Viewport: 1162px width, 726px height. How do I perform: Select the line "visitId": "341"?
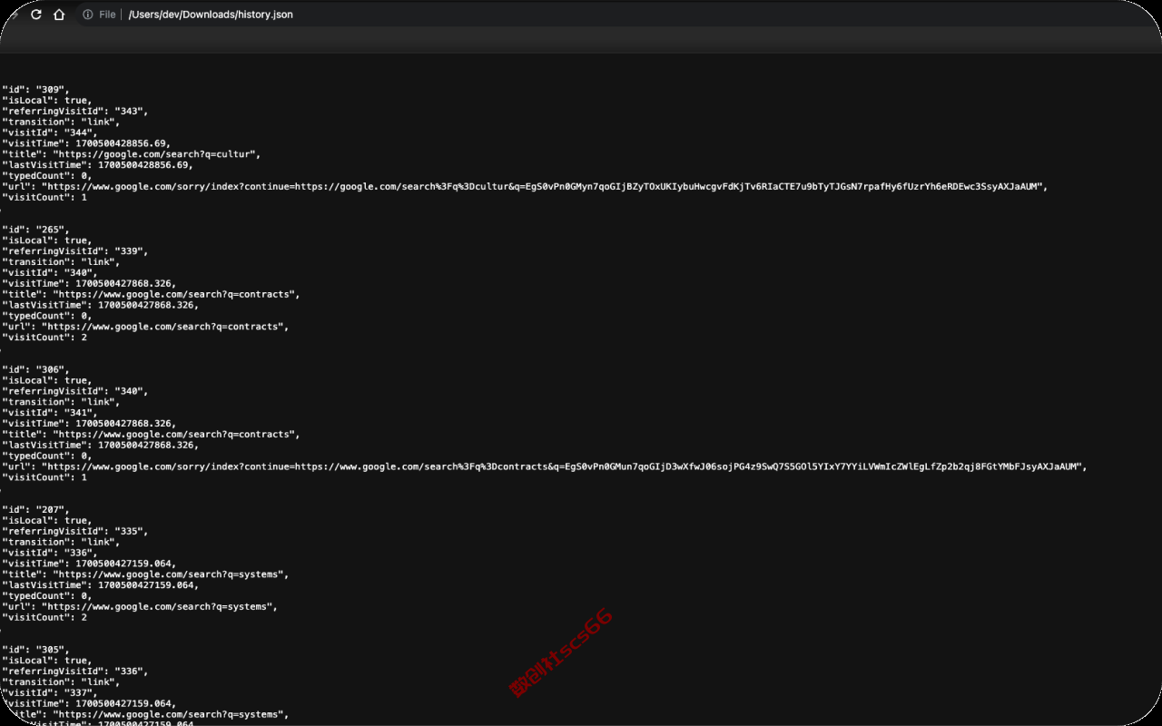tap(50, 413)
